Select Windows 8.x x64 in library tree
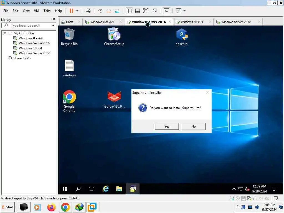The image size is (284, 213). (x=31, y=38)
